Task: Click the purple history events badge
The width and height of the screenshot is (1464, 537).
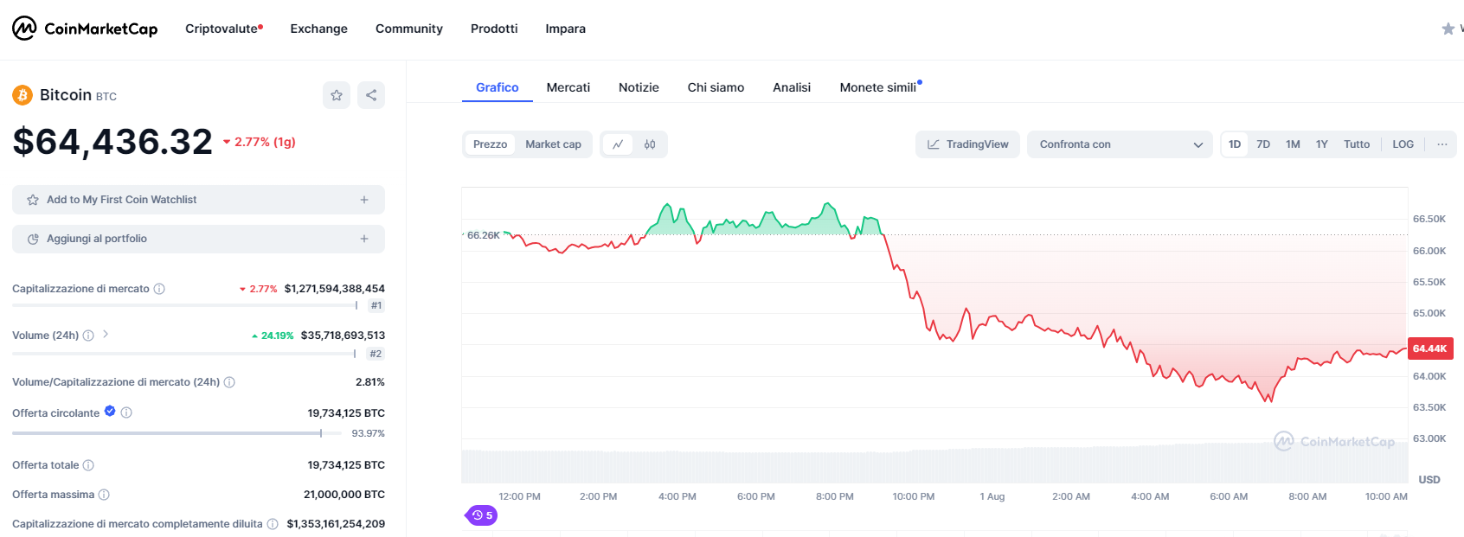Action: pos(482,515)
